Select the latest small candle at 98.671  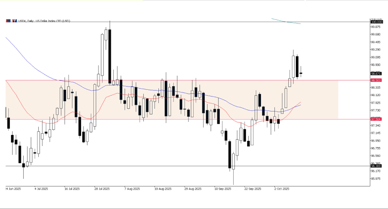tap(301, 73)
